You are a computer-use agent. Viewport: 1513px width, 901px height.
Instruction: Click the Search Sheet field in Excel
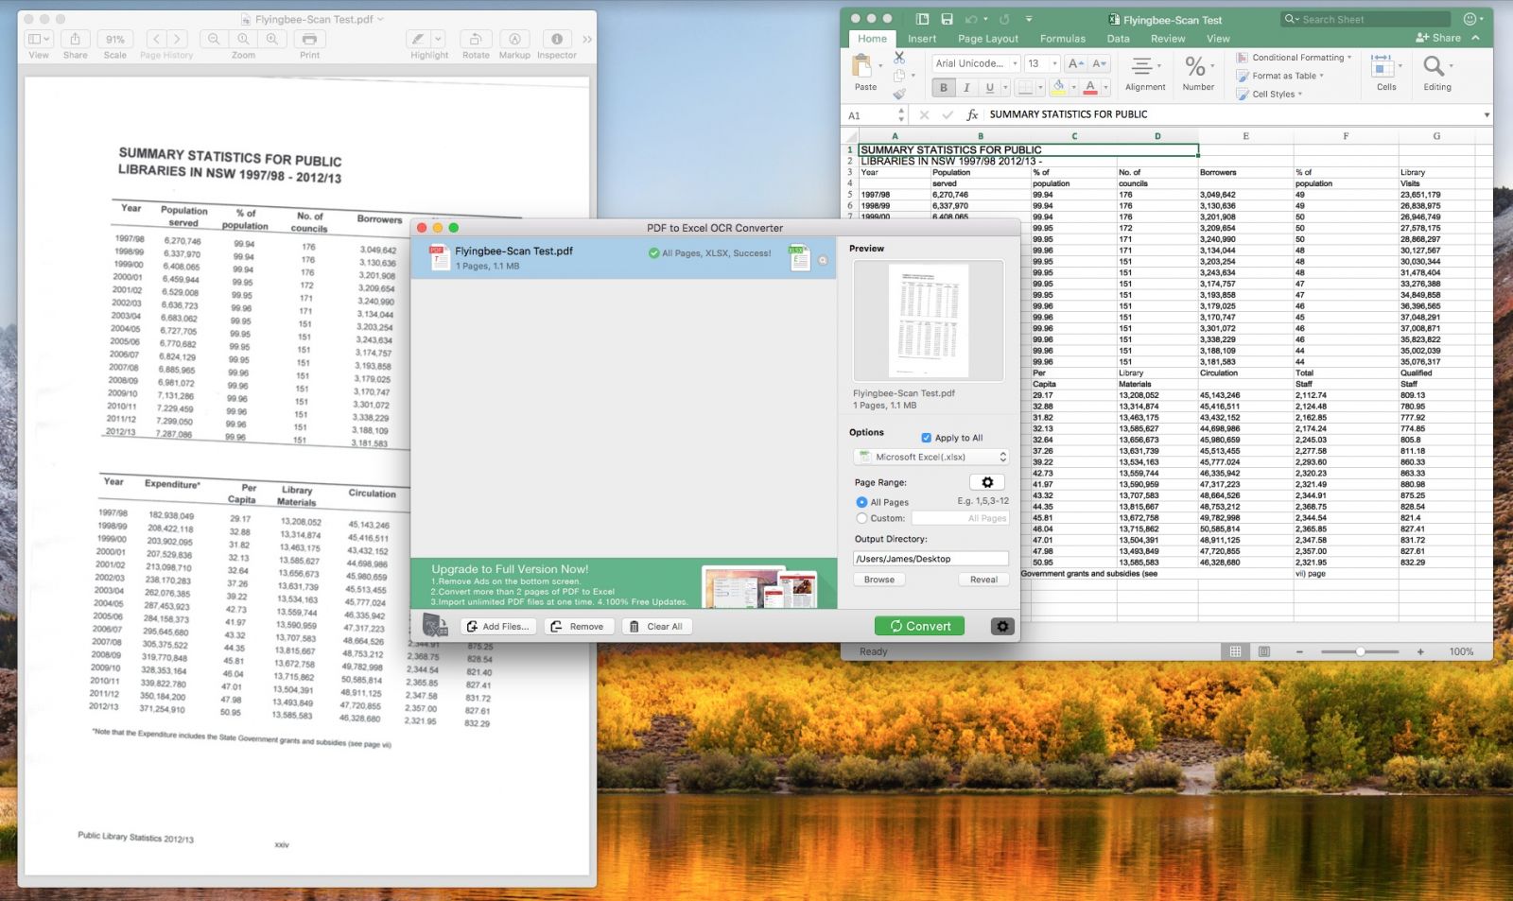(1365, 19)
